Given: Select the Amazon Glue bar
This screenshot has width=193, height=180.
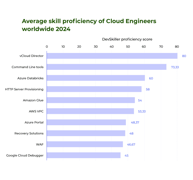Looking at the screenshot, I should click(91, 100).
